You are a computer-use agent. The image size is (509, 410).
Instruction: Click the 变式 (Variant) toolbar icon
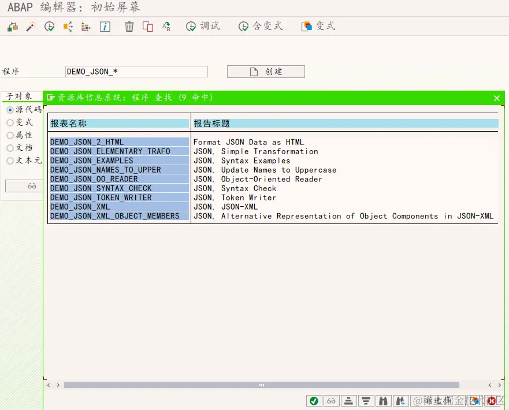point(318,26)
